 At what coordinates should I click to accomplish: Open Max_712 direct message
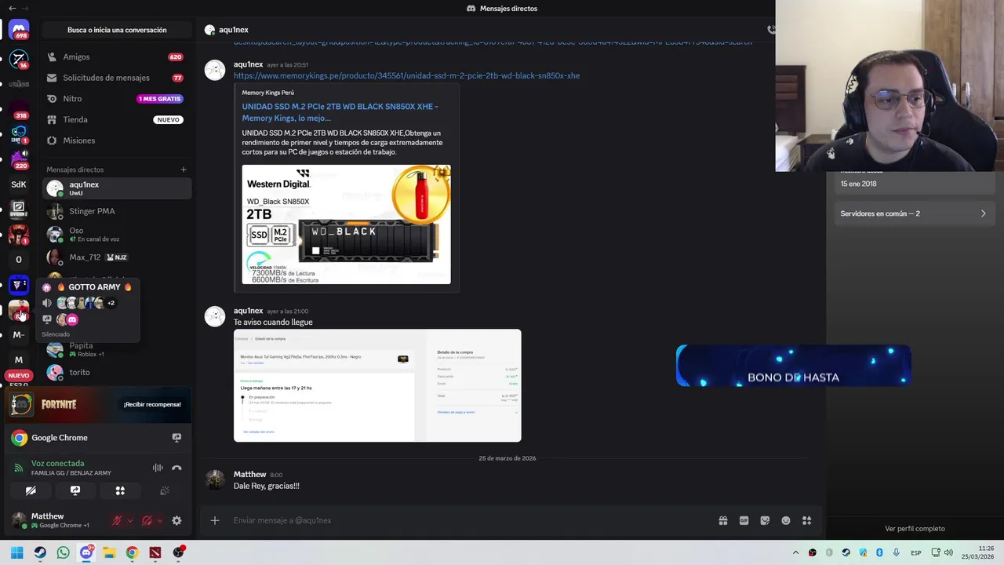tap(116, 257)
